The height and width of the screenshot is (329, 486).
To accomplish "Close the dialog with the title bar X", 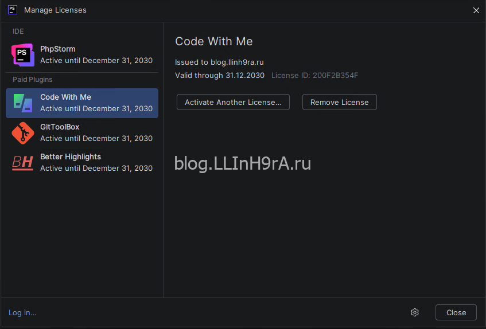I will click(476, 10).
